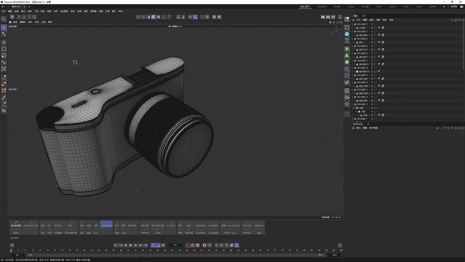Collapse the 细分曲面.19 tree node
This screenshot has width=465, height=262.
click(x=352, y=75)
